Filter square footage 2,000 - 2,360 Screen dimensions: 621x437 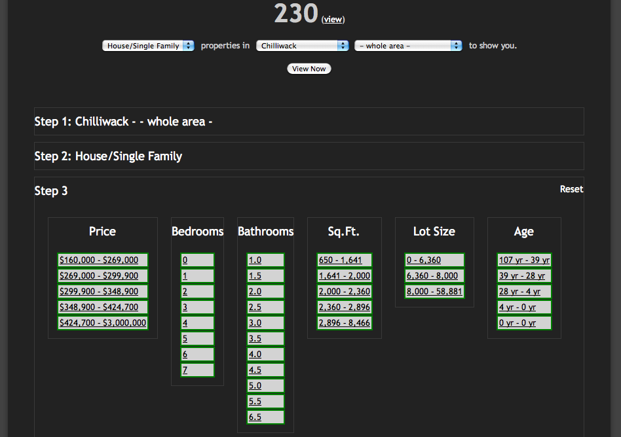coord(345,292)
